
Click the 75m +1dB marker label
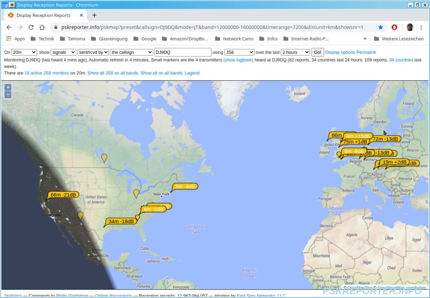pos(355,142)
